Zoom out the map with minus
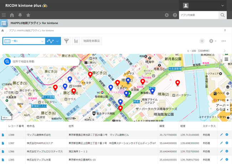Viewport: 232px width, 164px height. pos(228,105)
